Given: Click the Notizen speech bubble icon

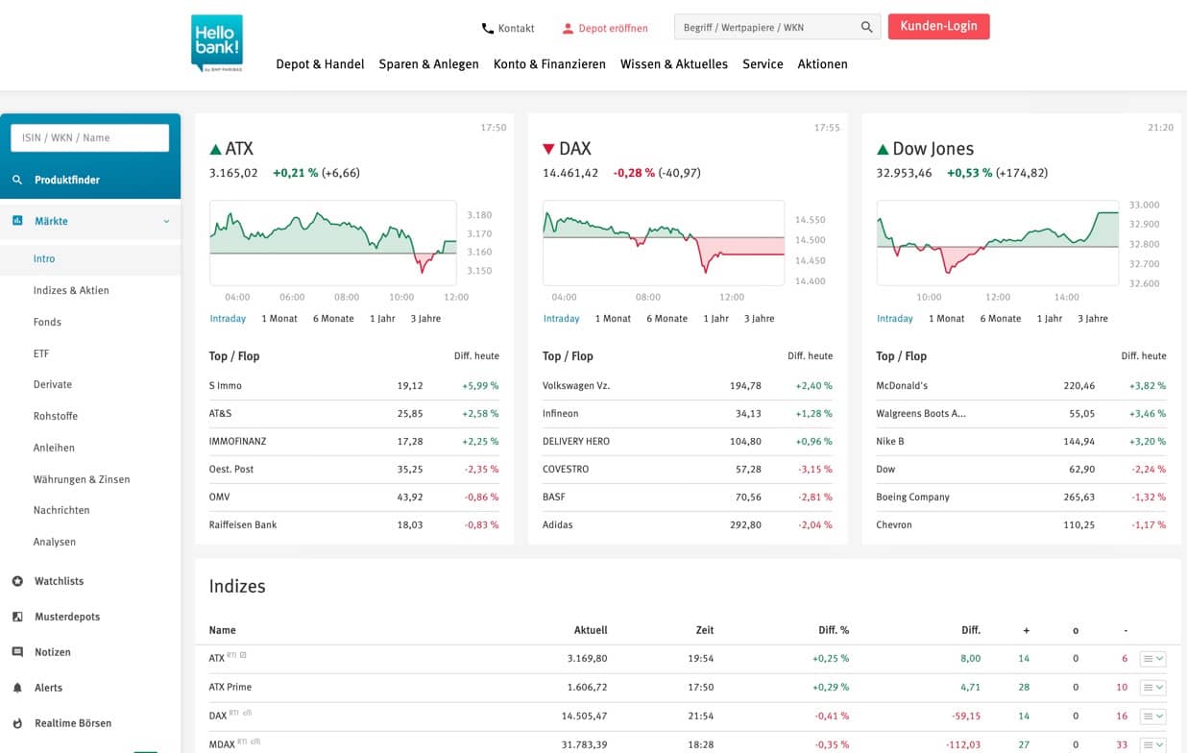Looking at the screenshot, I should coord(17,652).
